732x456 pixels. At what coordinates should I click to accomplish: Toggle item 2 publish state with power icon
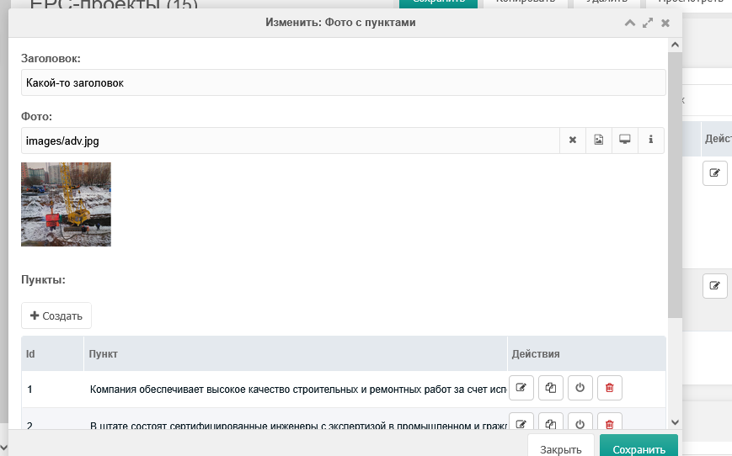point(580,423)
